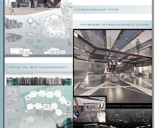
Task: Open the small interior render with colorful mural
Action: pyautogui.click(x=89, y=109)
